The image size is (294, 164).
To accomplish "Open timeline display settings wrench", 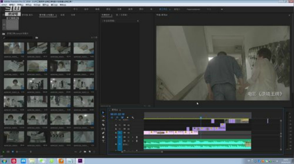I will pos(133,118).
